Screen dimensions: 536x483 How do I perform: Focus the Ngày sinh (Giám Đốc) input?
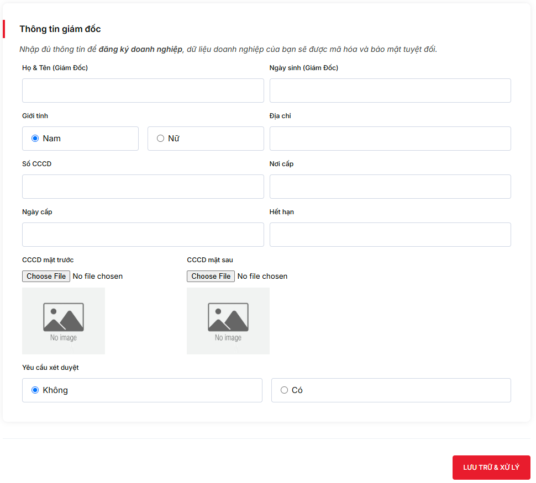click(390, 91)
